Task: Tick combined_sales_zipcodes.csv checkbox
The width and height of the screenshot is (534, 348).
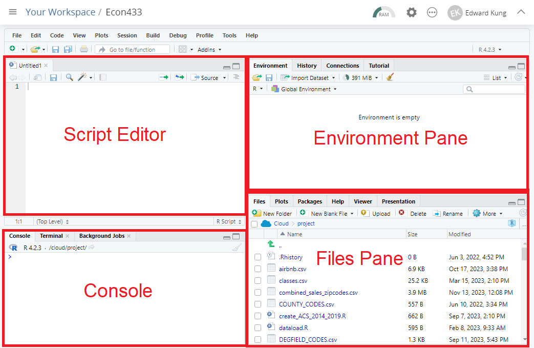Action: (x=258, y=293)
